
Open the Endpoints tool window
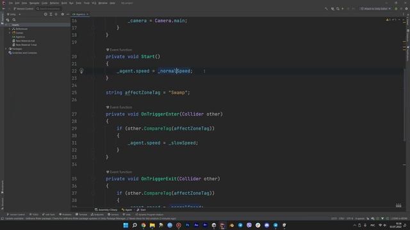[97, 215]
